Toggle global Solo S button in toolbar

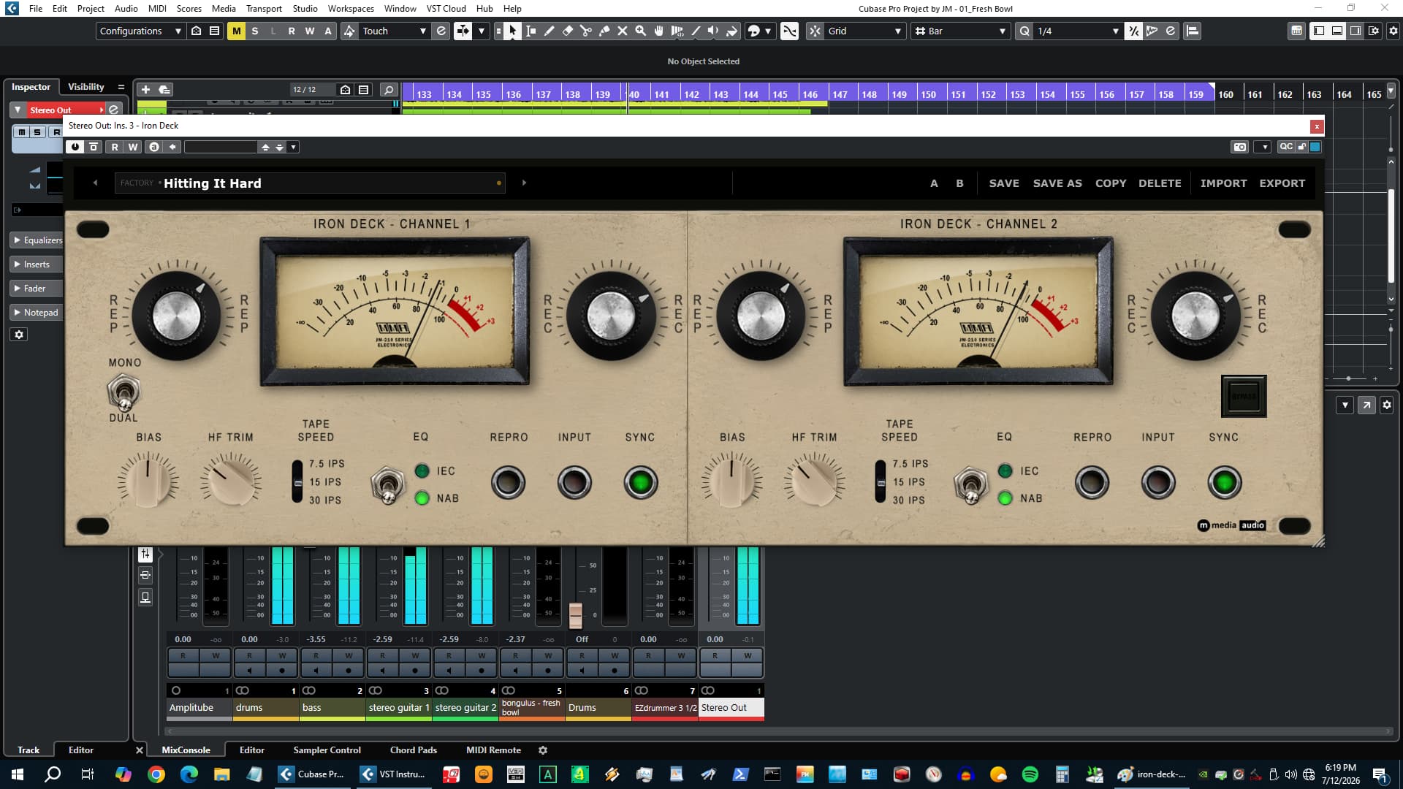pyautogui.click(x=254, y=31)
